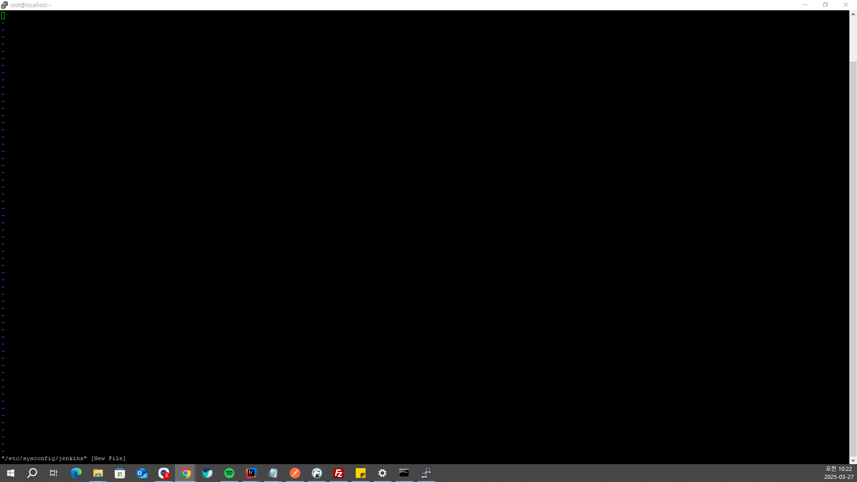Open the PuTTY window menu icon

coord(4,5)
